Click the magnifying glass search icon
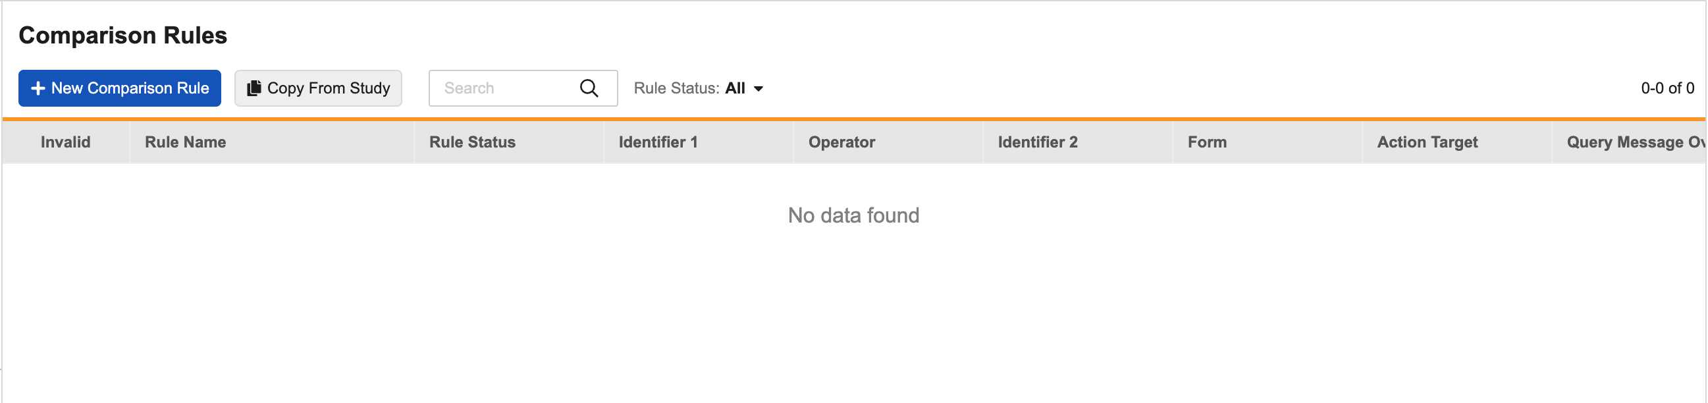Image resolution: width=1708 pixels, height=403 pixels. pos(589,88)
